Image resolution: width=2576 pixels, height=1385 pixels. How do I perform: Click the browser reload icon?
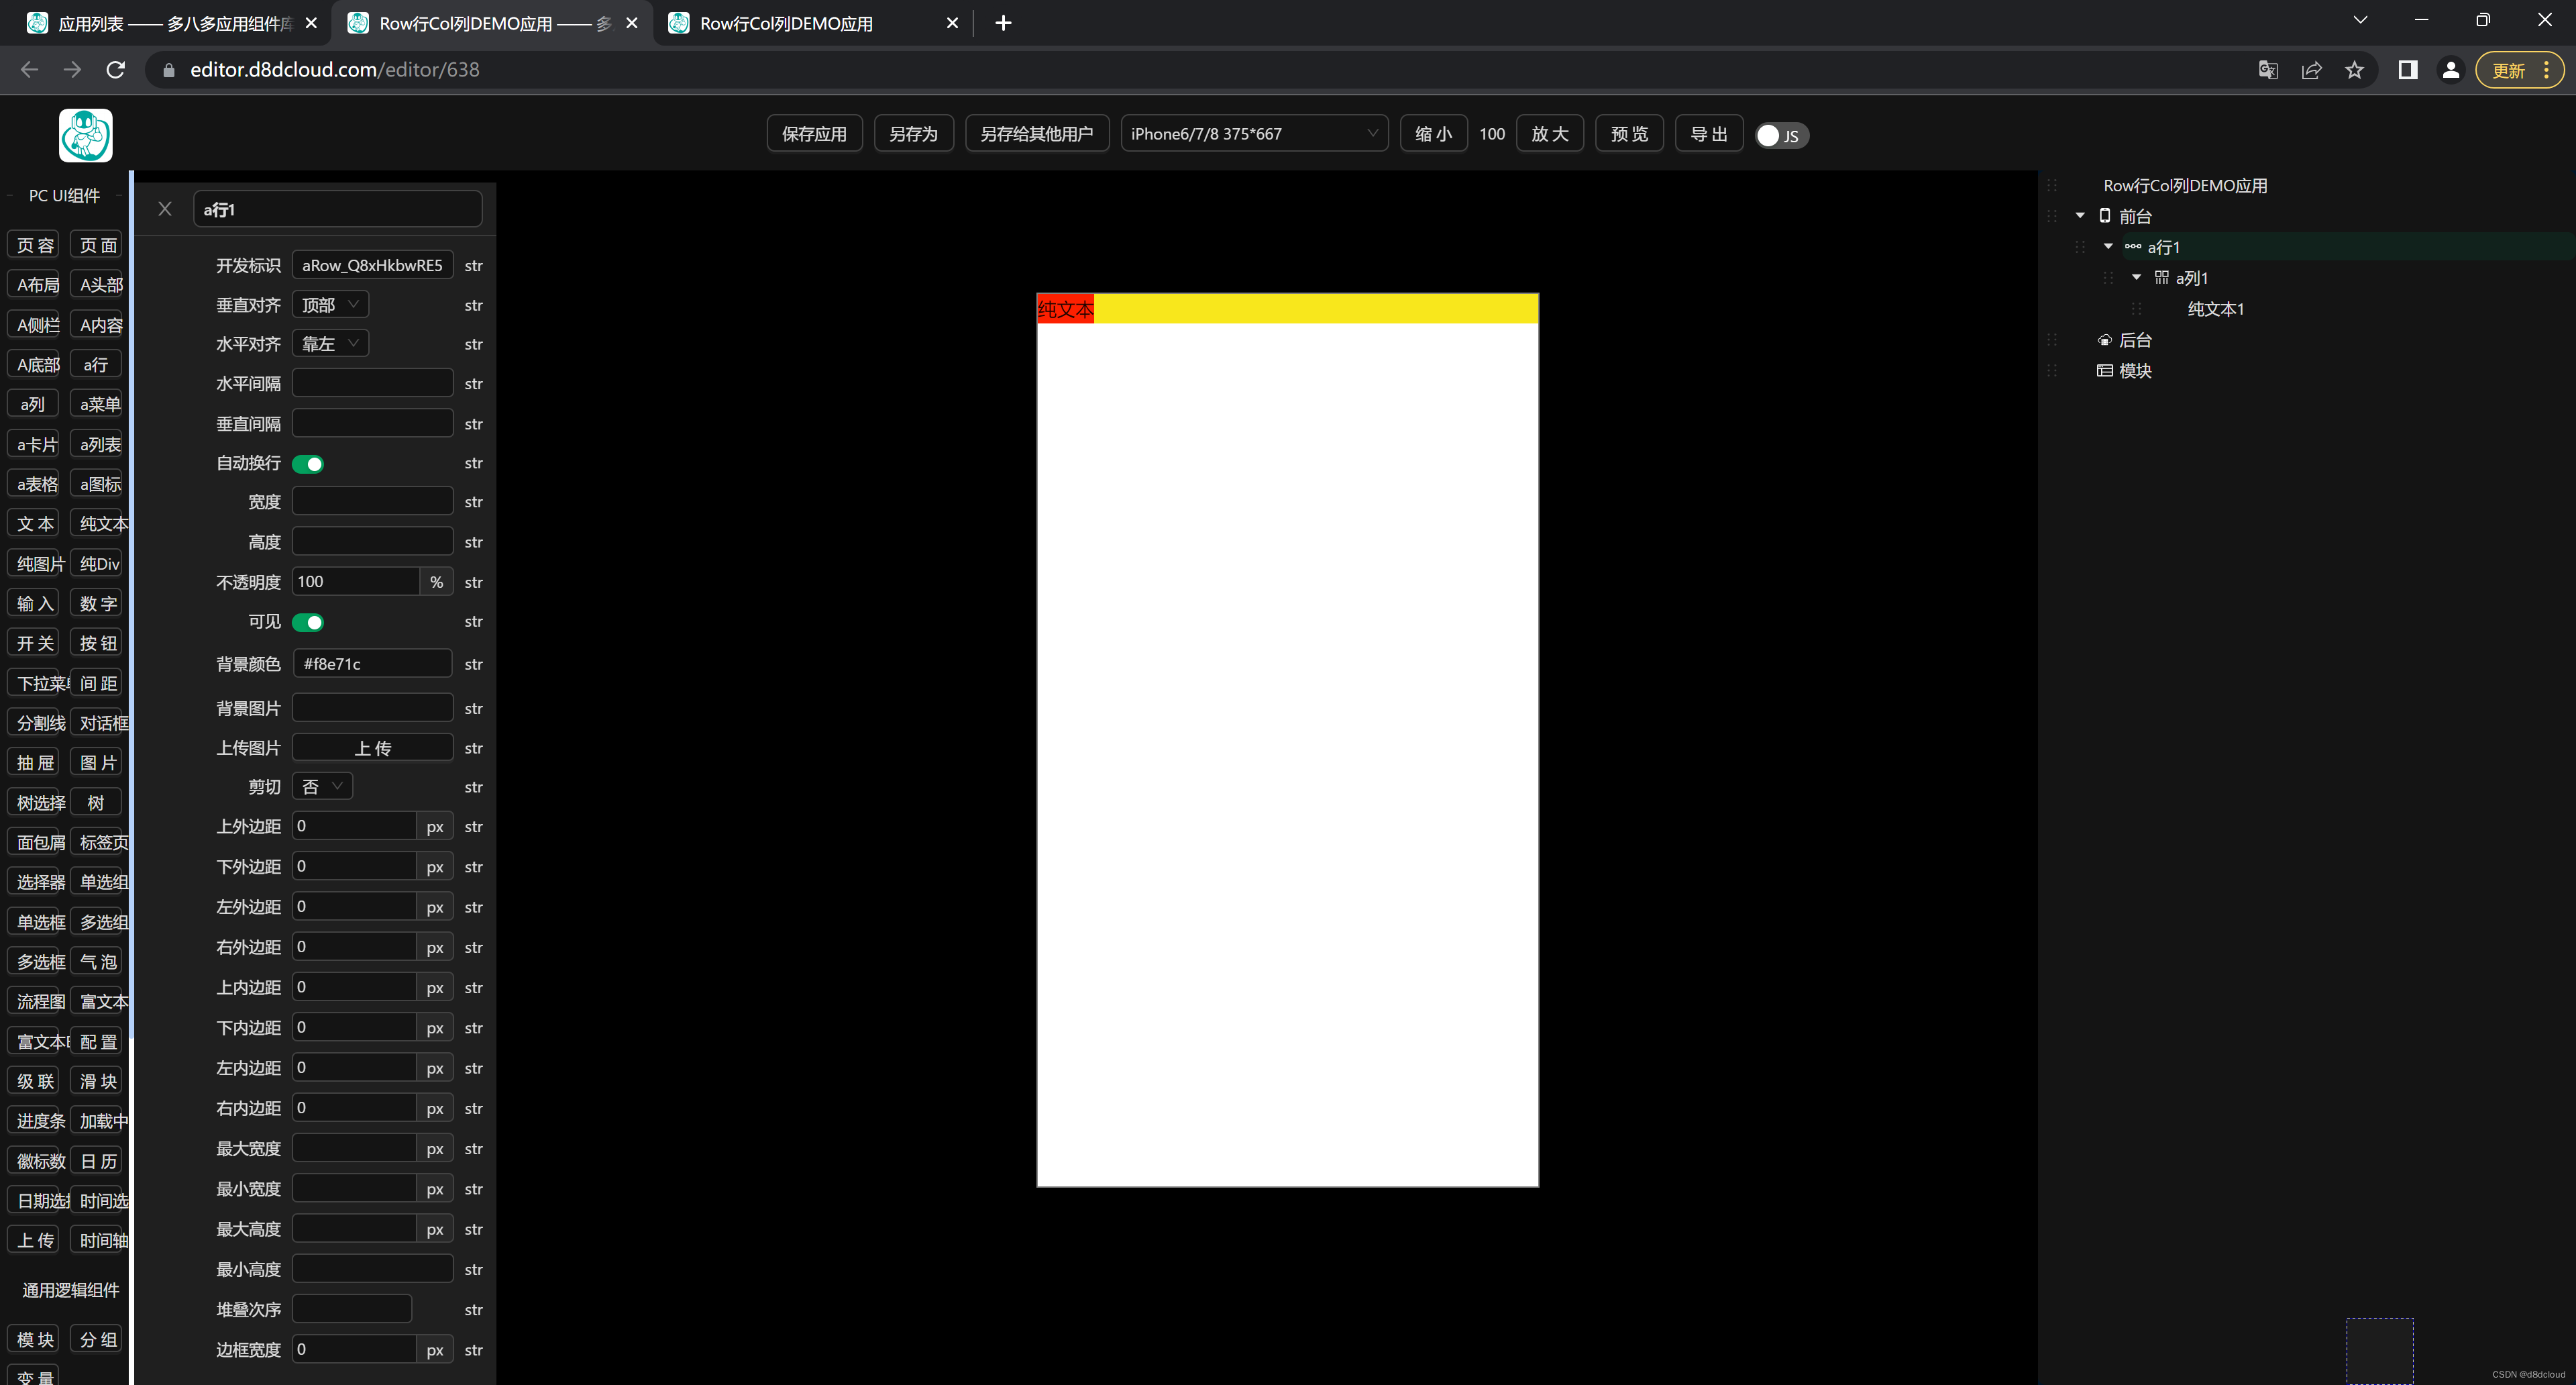(x=116, y=70)
